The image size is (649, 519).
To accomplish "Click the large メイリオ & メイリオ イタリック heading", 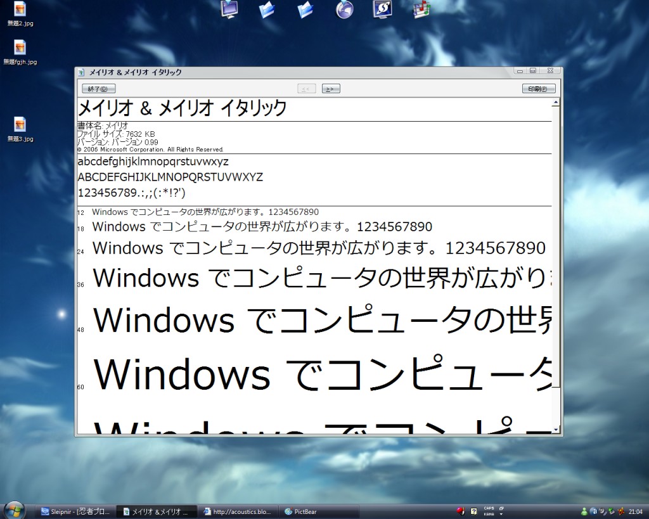I will 182,108.
